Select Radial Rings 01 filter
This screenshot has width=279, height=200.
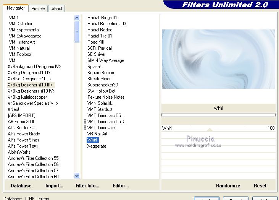click(x=102, y=18)
